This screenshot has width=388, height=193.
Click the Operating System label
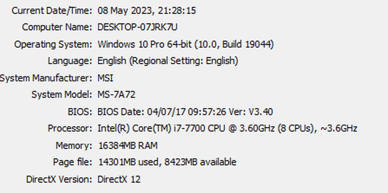pos(53,44)
